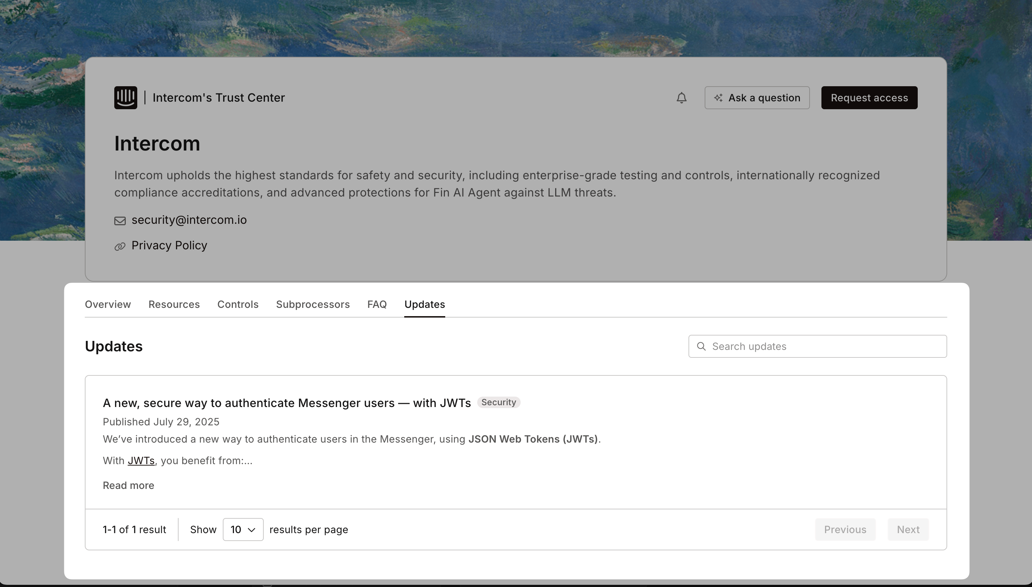Click the Security tag badge
The image size is (1032, 587).
(499, 402)
